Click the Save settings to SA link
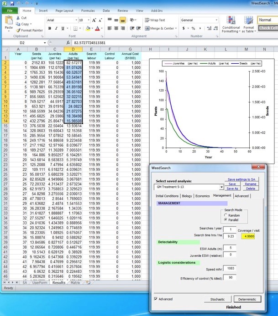 click(x=241, y=179)
